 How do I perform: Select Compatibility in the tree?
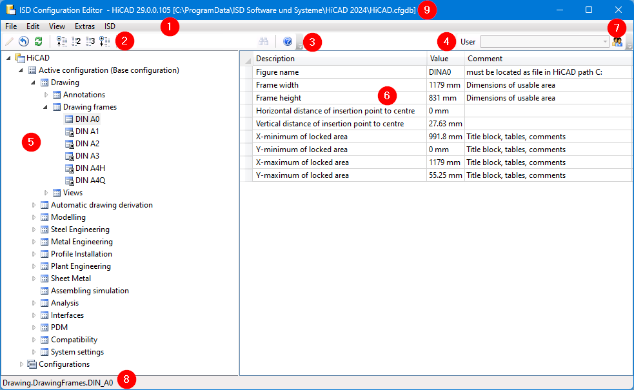click(74, 340)
